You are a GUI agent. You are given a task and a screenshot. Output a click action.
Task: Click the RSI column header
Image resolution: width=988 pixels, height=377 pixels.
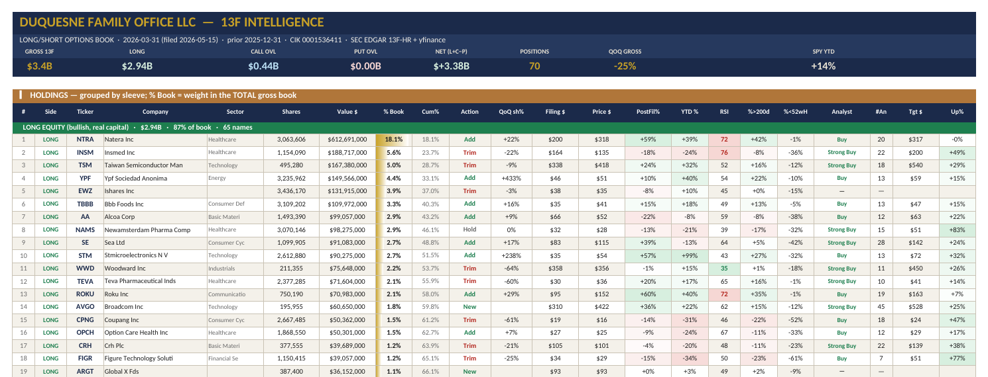click(x=724, y=112)
